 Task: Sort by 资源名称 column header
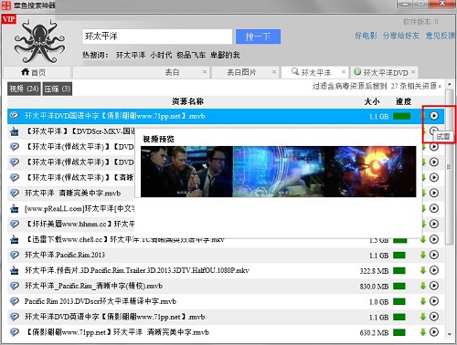[187, 101]
